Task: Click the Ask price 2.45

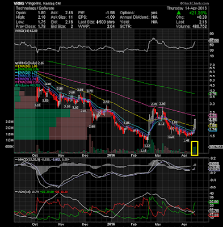Action: point(69,13)
